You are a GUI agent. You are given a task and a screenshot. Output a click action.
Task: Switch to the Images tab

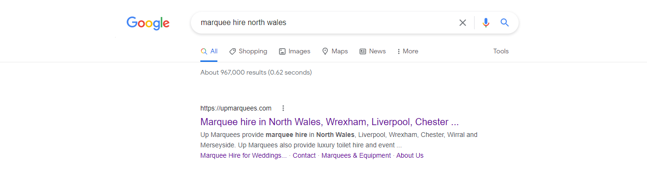pos(294,51)
